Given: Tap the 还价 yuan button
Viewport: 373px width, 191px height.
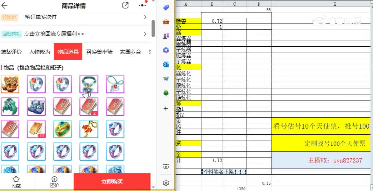Looking at the screenshot, I should pyautogui.click(x=54, y=182).
